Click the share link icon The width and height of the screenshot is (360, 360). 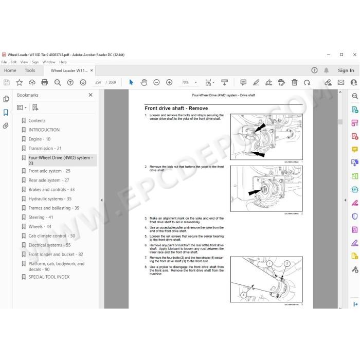click(328, 82)
